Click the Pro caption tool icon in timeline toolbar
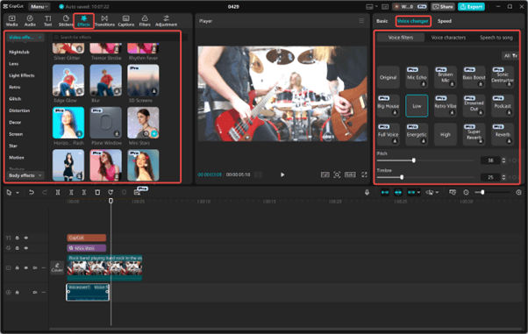528x334 pixels. [x=138, y=192]
